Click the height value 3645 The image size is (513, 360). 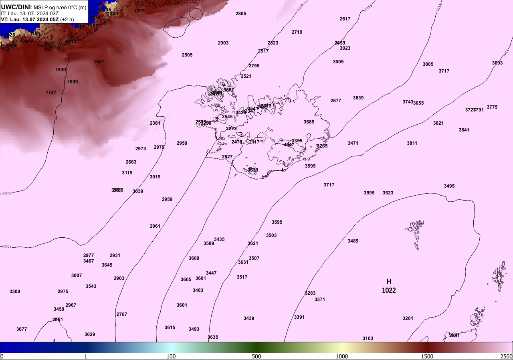tap(107, 265)
